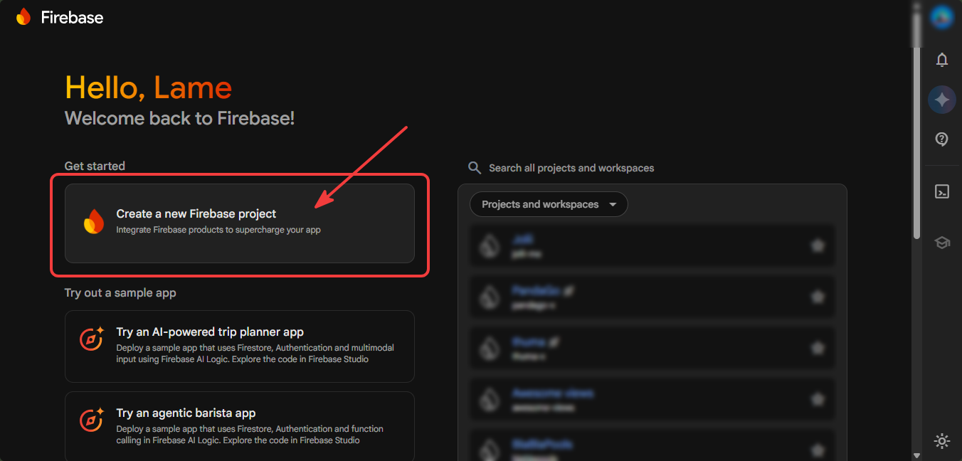Click the trip planner compass icon
This screenshot has height=461, width=962.
coord(92,339)
